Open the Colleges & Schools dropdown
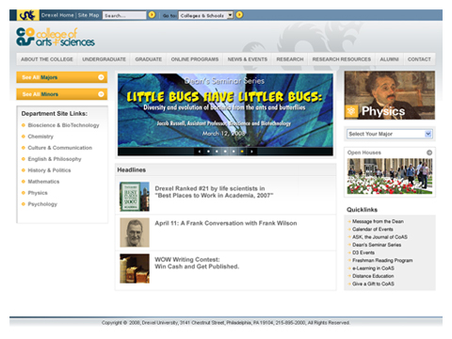452x339 pixels. pos(206,15)
